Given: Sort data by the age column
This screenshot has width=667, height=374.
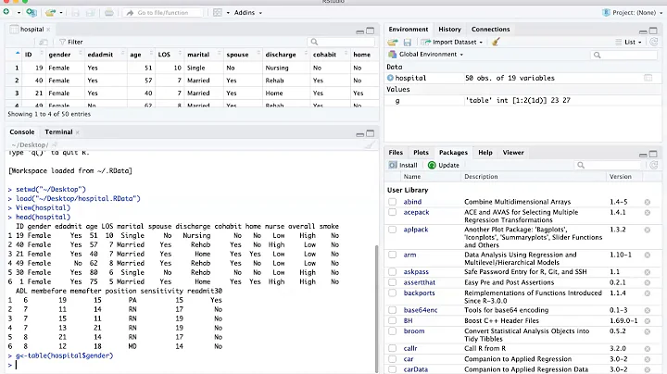Looking at the screenshot, I should 141,55.
